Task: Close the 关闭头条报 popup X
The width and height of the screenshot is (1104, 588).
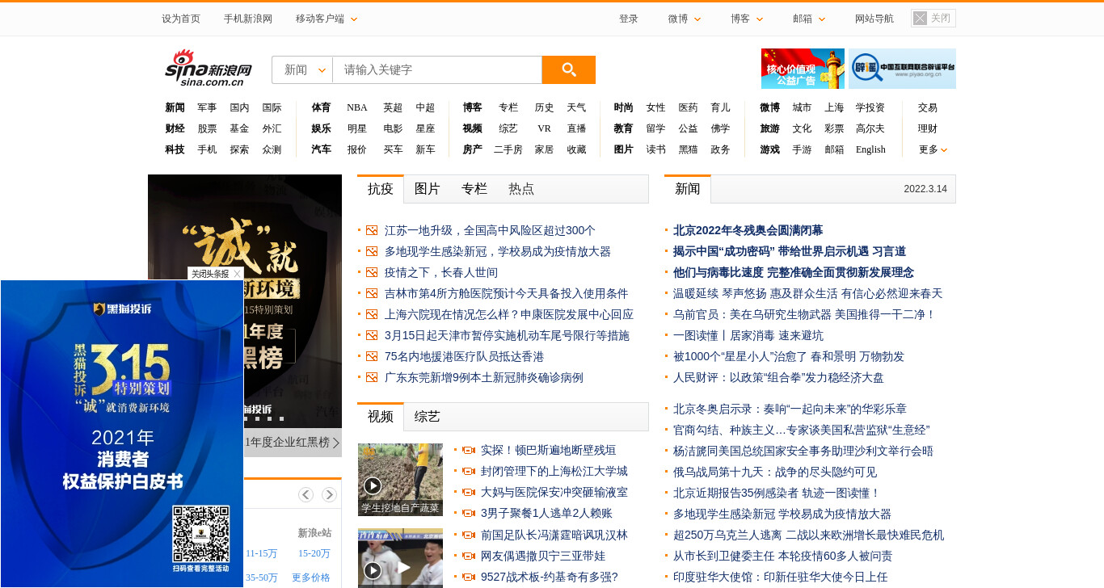Action: 237,274
